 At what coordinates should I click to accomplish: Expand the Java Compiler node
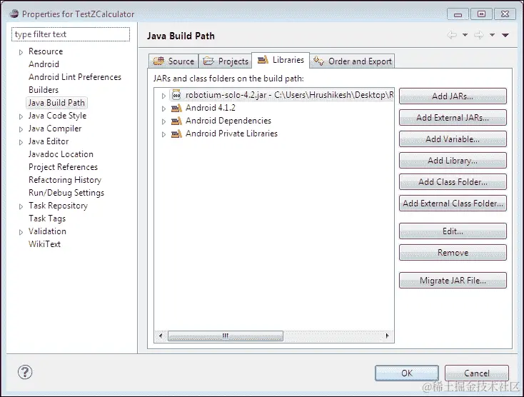pyautogui.click(x=21, y=129)
